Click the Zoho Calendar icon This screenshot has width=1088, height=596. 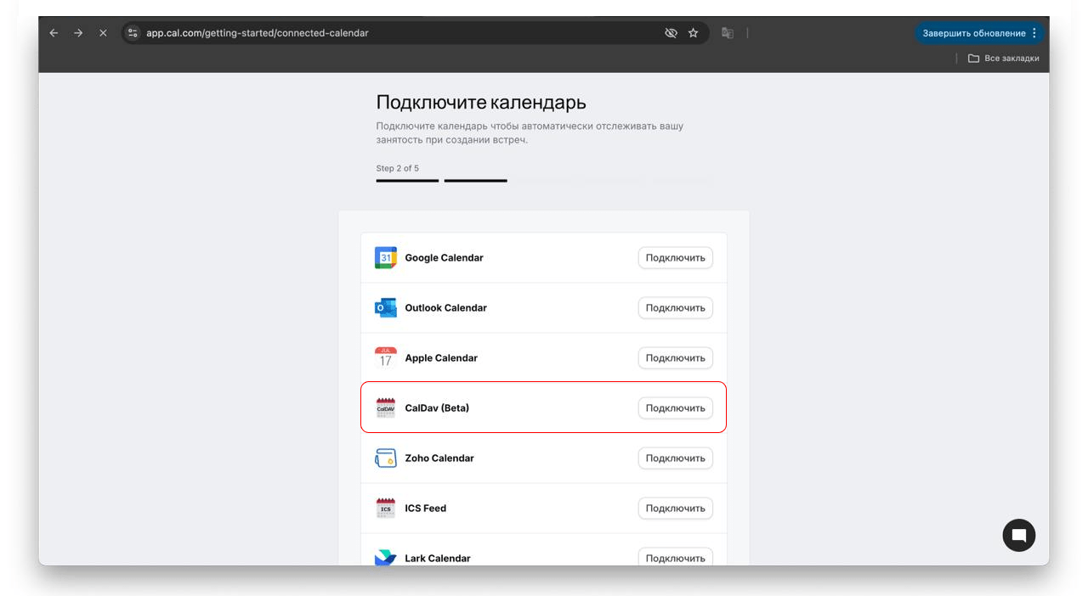point(386,458)
